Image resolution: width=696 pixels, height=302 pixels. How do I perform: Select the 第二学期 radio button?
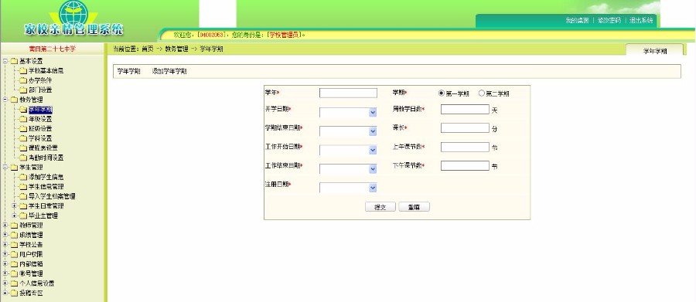pyautogui.click(x=482, y=93)
